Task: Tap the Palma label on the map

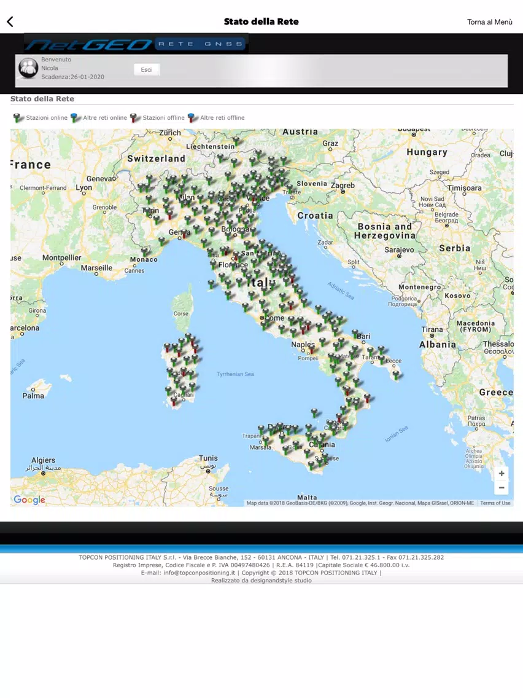Action: click(x=33, y=396)
